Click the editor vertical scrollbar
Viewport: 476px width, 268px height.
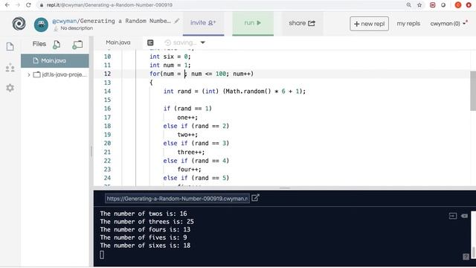(473, 91)
